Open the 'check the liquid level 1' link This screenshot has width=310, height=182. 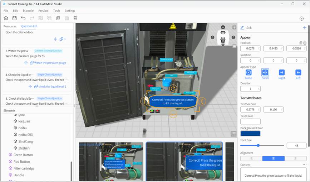52,87
